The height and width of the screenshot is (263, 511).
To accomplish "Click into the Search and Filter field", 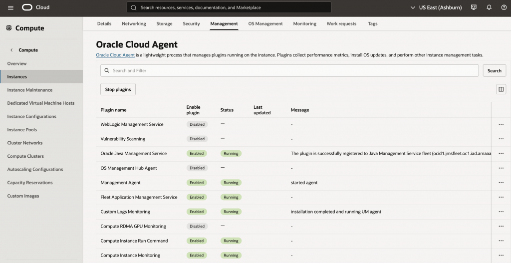I will [289, 70].
